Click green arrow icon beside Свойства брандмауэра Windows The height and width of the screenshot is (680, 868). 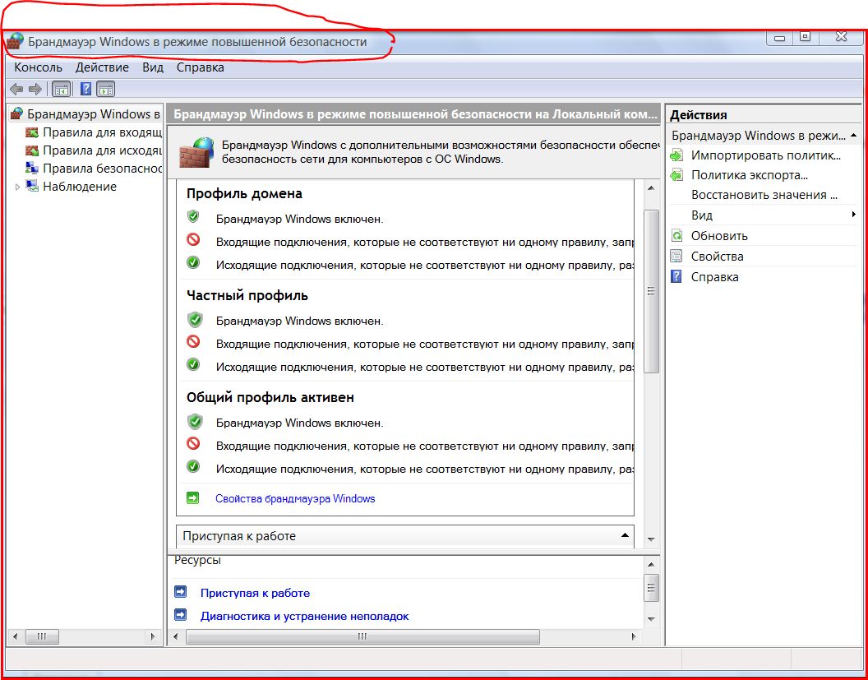click(x=192, y=498)
